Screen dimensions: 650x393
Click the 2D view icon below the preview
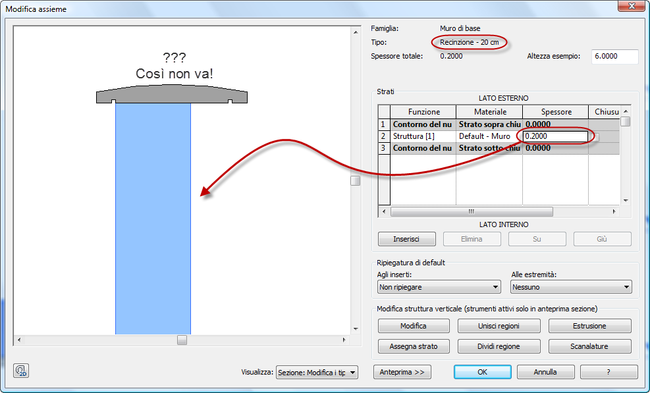point(21,370)
